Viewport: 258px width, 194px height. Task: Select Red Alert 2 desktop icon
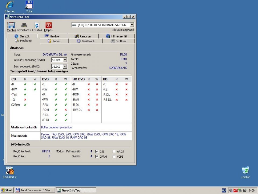[10, 171]
